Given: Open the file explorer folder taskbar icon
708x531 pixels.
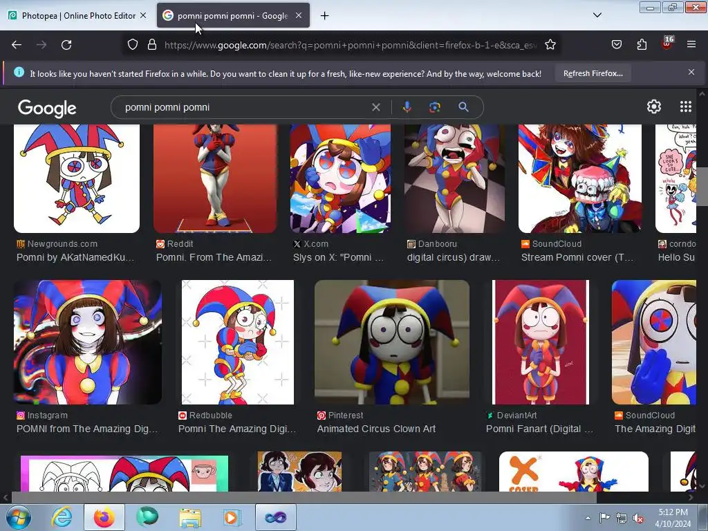Looking at the screenshot, I should click(x=190, y=517).
